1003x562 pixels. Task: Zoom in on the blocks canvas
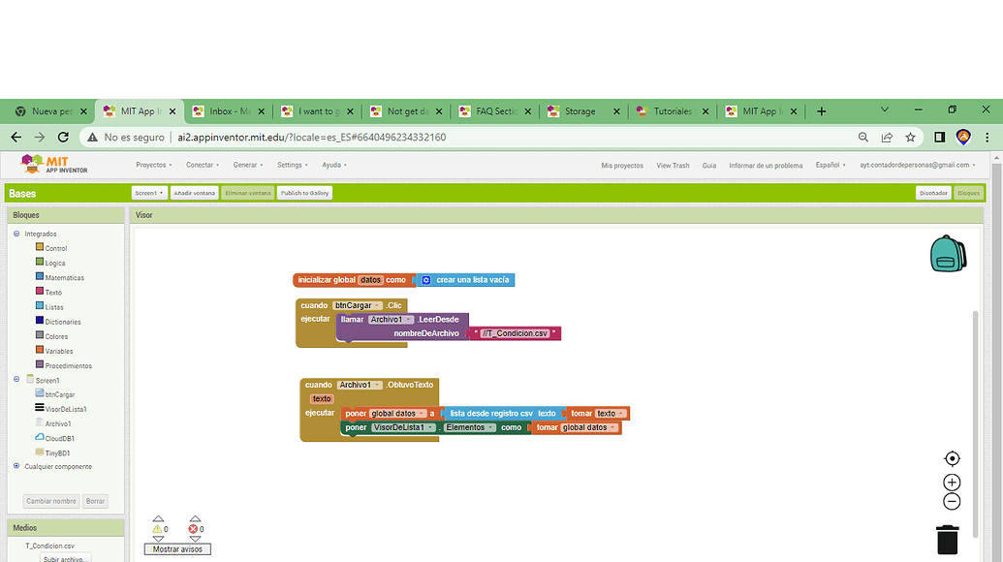952,482
